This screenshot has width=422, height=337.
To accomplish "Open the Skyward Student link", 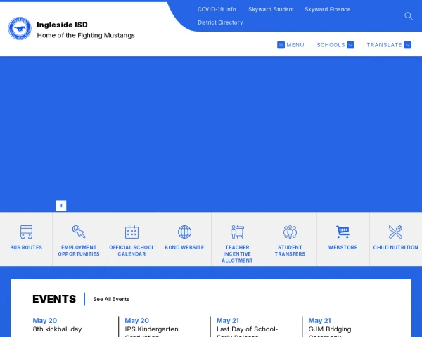I will coord(271,9).
